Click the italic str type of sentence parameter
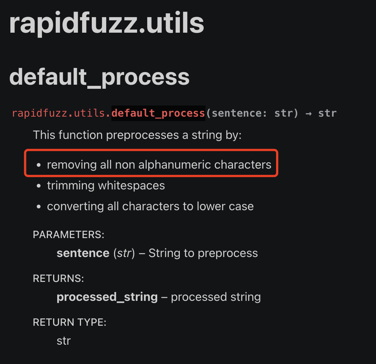This screenshot has width=376, height=364. (x=124, y=253)
